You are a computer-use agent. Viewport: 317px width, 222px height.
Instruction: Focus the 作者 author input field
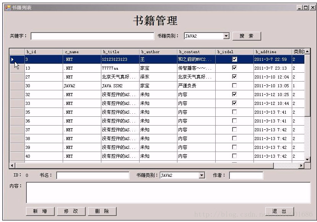pos(246,175)
